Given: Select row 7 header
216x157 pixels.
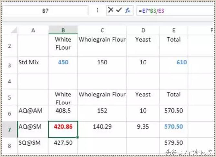Looking at the screenshot, I should click(x=9, y=129).
